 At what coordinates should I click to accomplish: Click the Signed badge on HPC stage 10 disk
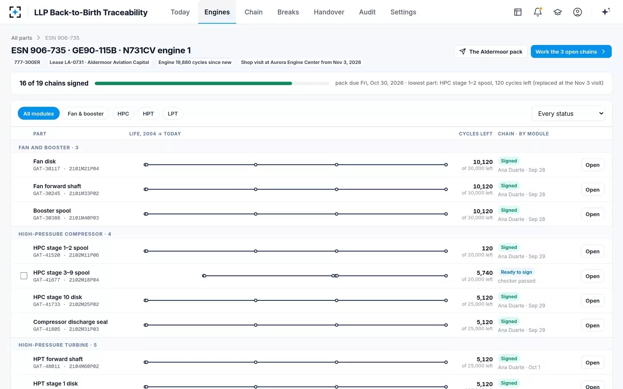[509, 297]
